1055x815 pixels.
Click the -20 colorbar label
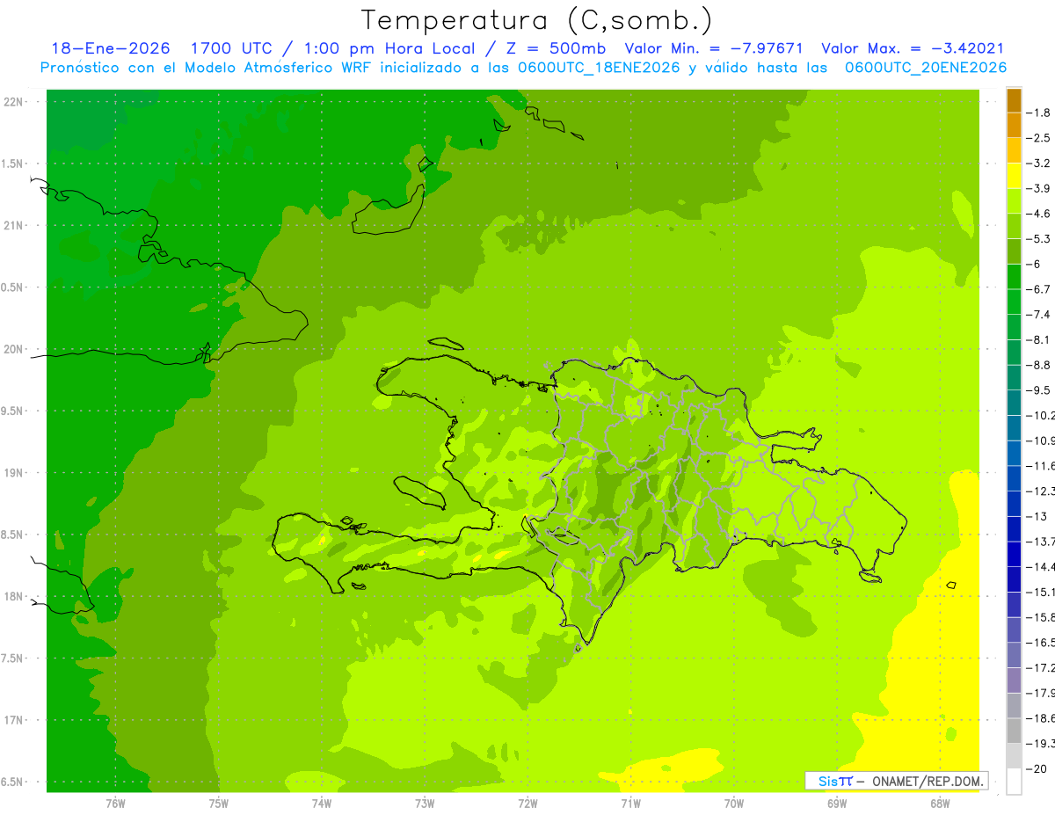click(1037, 769)
